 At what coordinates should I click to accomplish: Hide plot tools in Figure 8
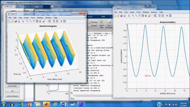click(61, 21)
